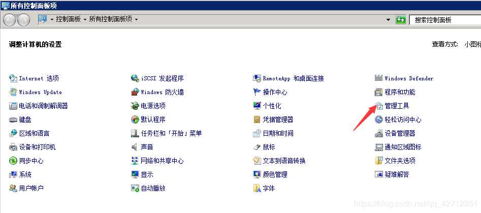This screenshot has width=481, height=213.
Task: Open the 查看方式 小图标 dropdown
Action: tap(472, 45)
